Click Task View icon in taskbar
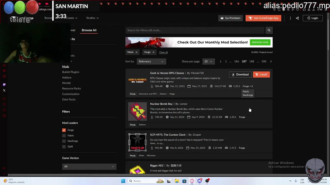 pos(169,181)
